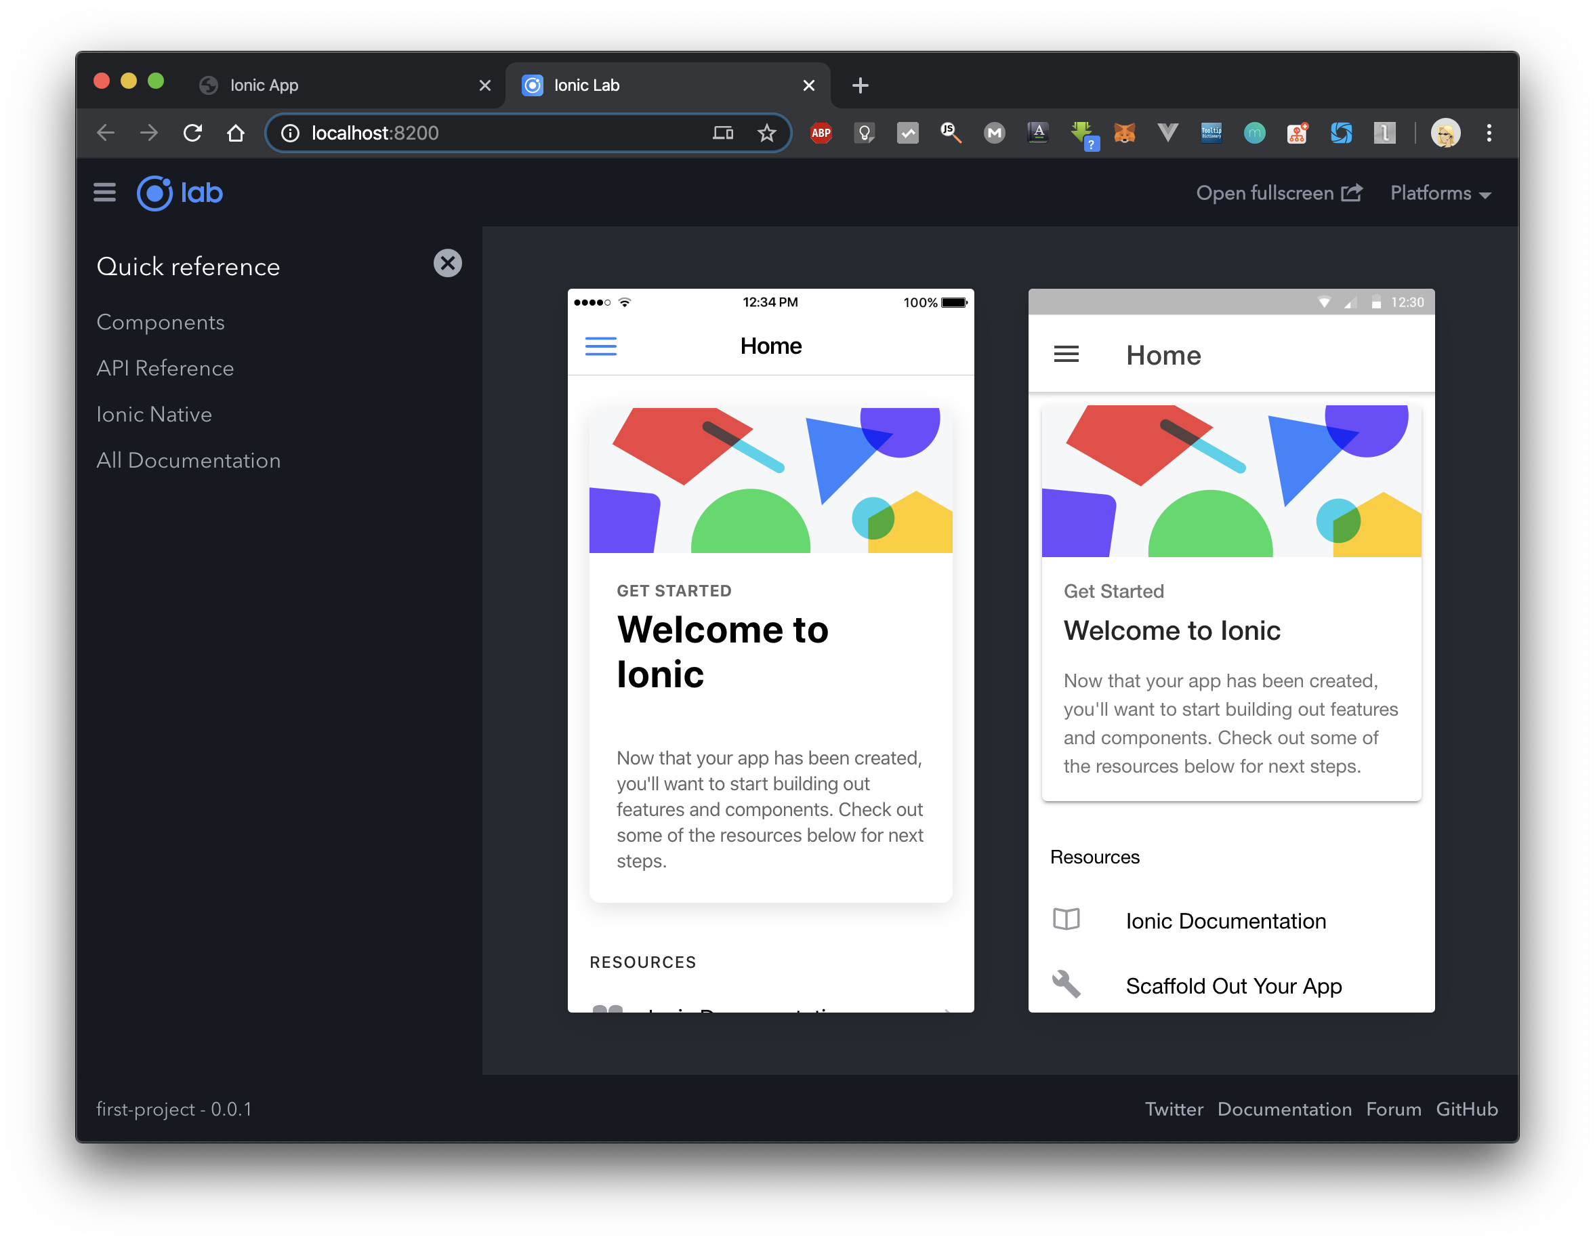Click the MetaMask fox extension icon
Screen dimensions: 1595x1243
click(x=1124, y=133)
